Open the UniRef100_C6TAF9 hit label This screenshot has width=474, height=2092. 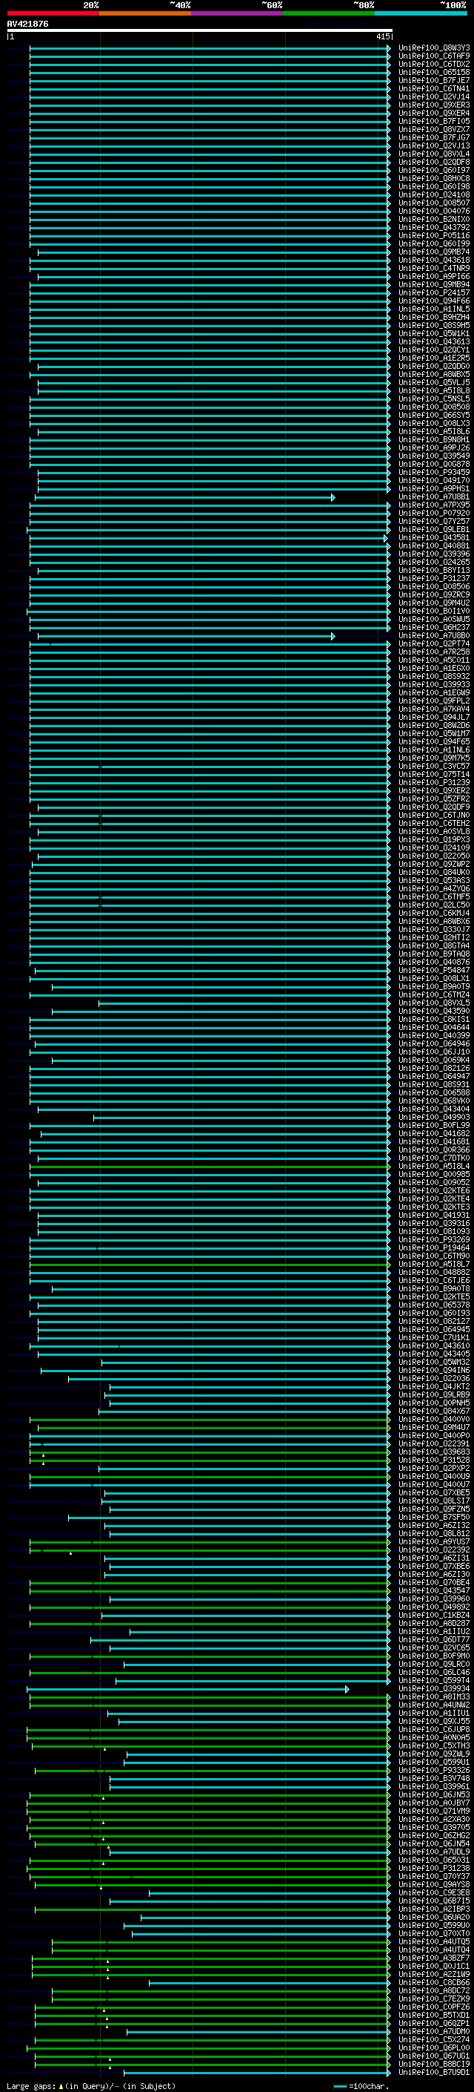(433, 56)
